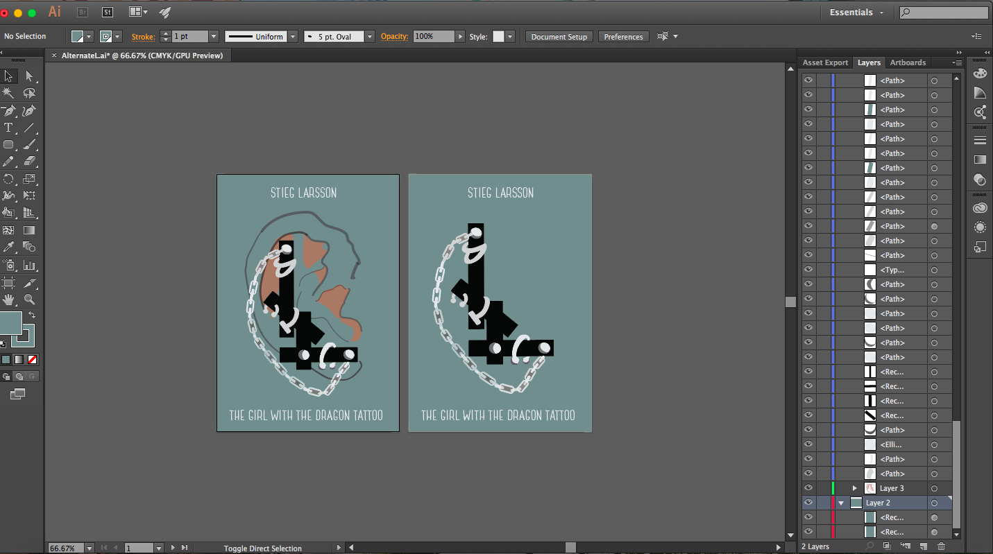Viewport: 993px width, 554px height.
Task: Open the Appearance panel icon
Action: [980, 227]
